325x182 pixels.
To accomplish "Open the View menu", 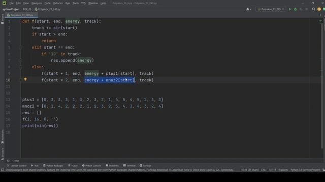I will click(x=26, y=4).
